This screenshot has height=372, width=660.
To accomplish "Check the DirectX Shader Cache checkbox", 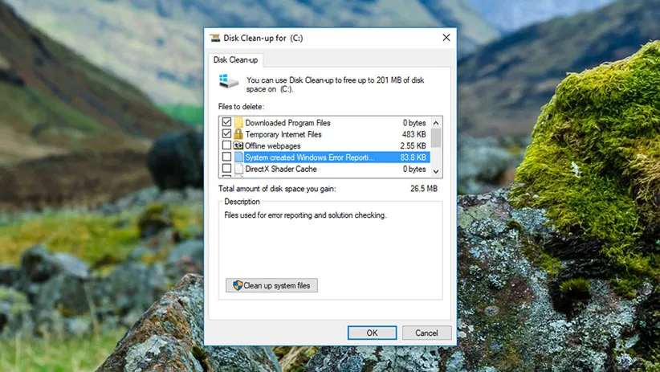I will tap(226, 170).
